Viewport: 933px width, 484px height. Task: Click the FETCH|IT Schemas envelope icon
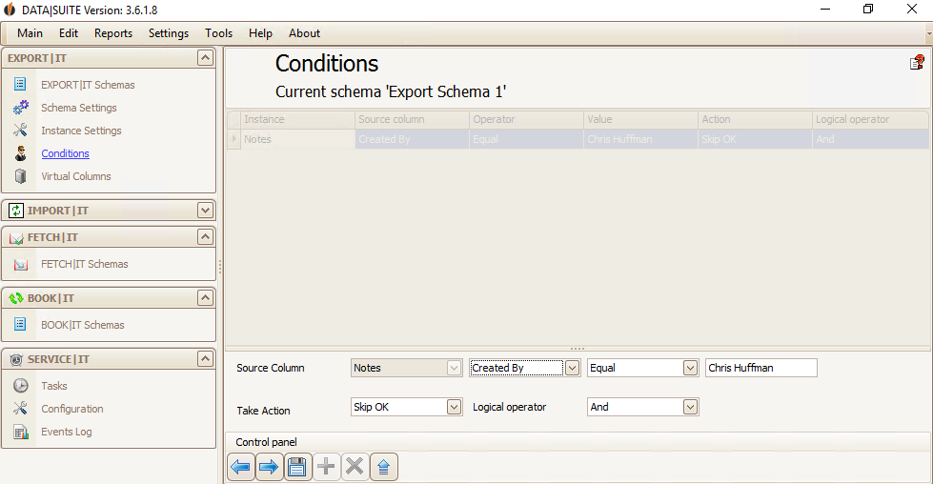[x=21, y=264]
